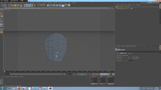Click the Undo arrow icon

click(3, 5)
